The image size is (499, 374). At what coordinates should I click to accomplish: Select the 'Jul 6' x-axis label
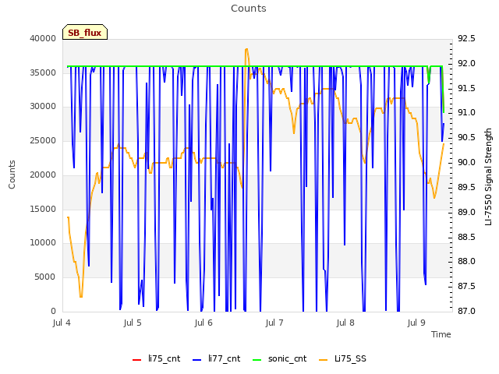pos(203,323)
